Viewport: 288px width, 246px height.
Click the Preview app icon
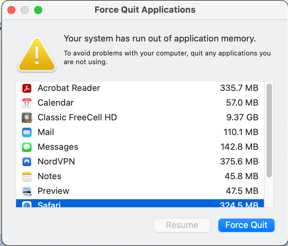27,191
